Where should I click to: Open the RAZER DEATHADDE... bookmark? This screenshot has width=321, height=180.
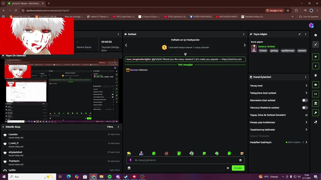tap(201, 17)
